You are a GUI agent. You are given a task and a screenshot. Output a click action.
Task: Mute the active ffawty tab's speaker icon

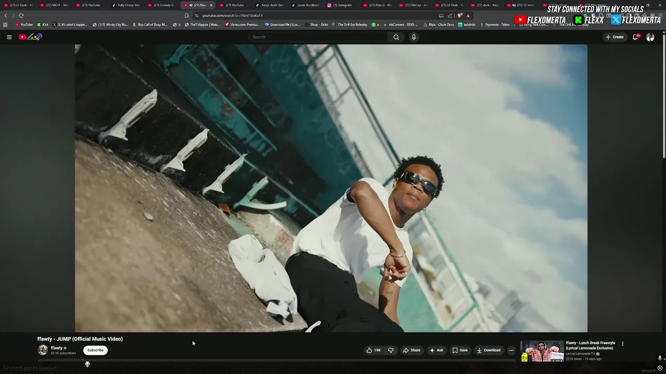pos(191,5)
